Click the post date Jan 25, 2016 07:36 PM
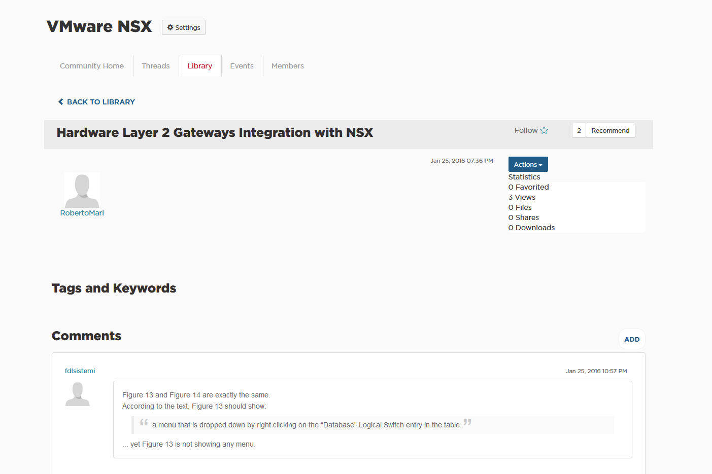Image resolution: width=712 pixels, height=474 pixels. click(462, 161)
